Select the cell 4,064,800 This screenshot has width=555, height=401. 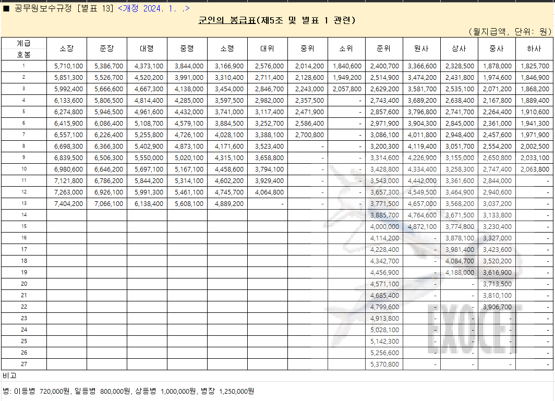coord(268,192)
